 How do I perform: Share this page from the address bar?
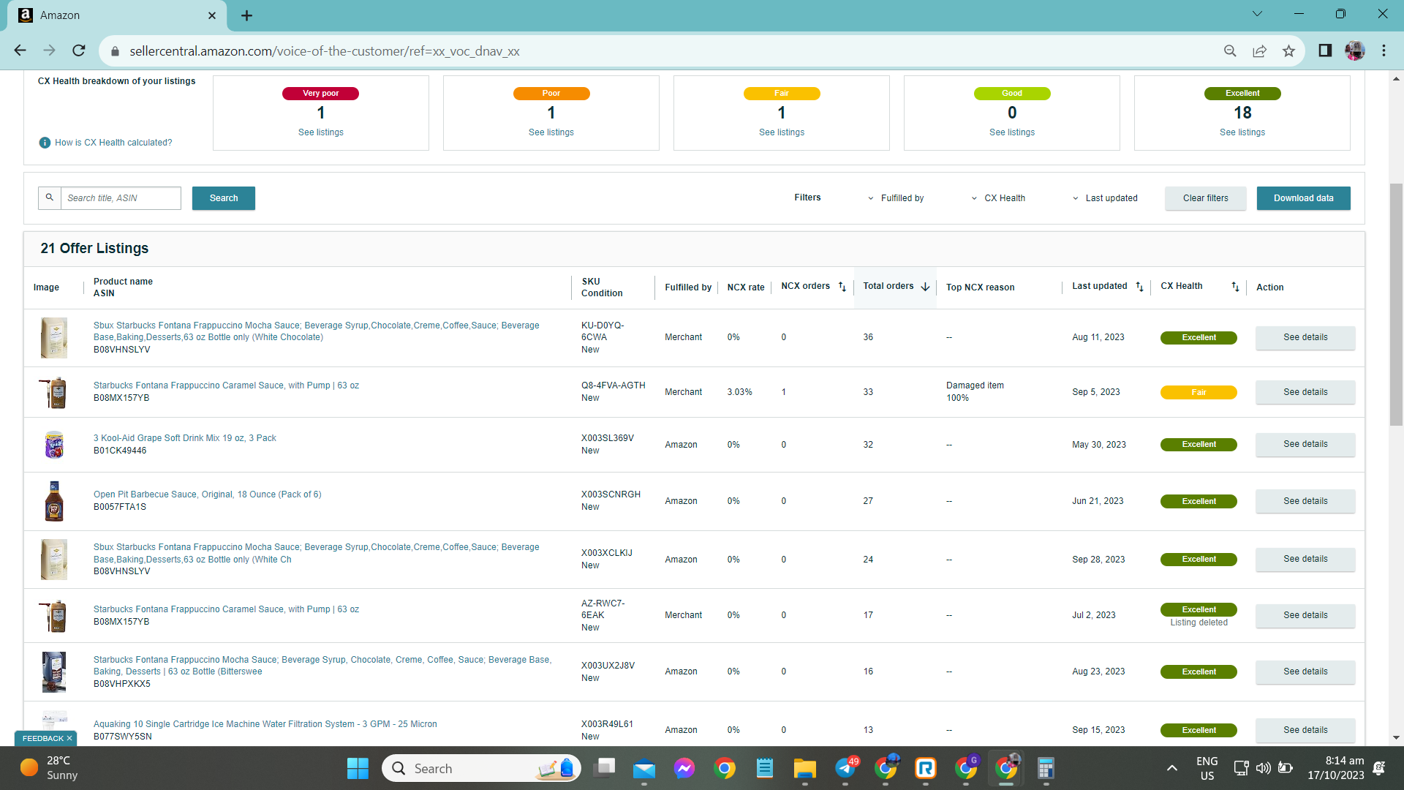pos(1259,50)
